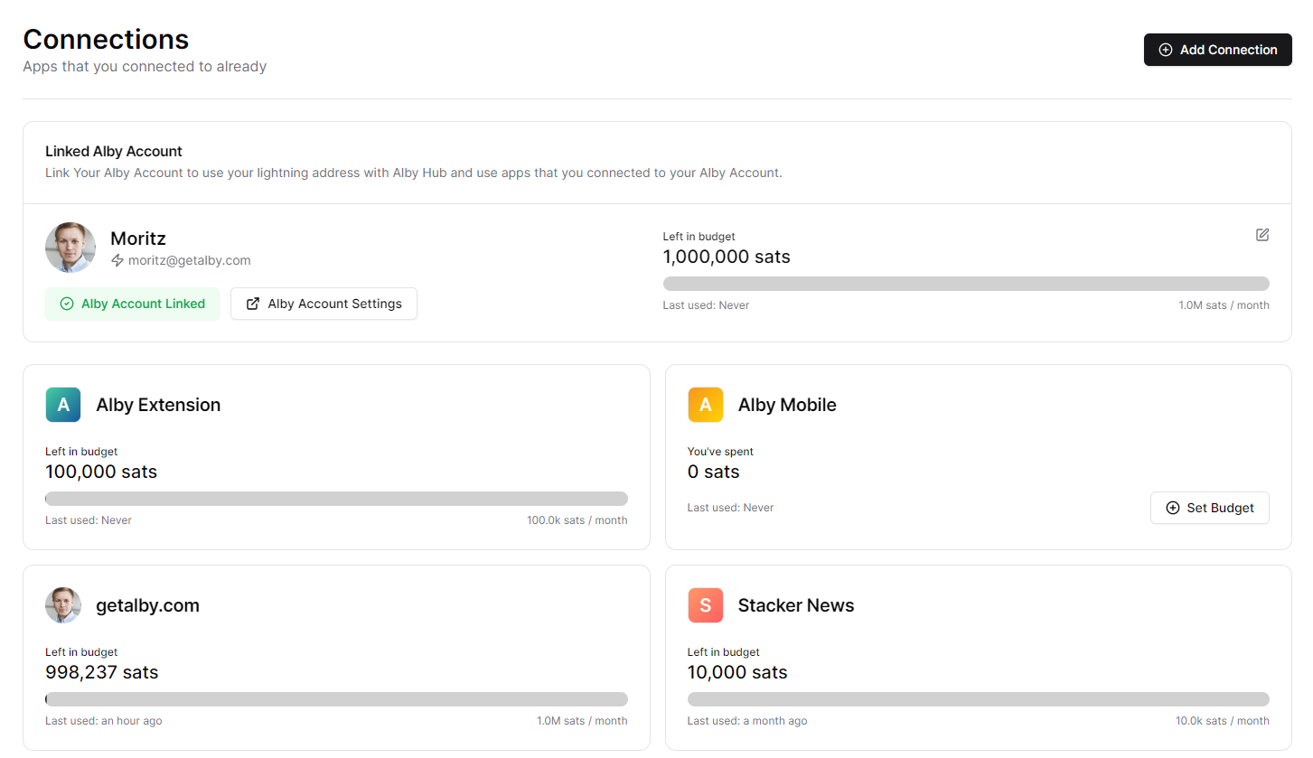Click the lightning bolt icon beside moritz@getalby.com
This screenshot has height=758, width=1313.
(x=117, y=260)
